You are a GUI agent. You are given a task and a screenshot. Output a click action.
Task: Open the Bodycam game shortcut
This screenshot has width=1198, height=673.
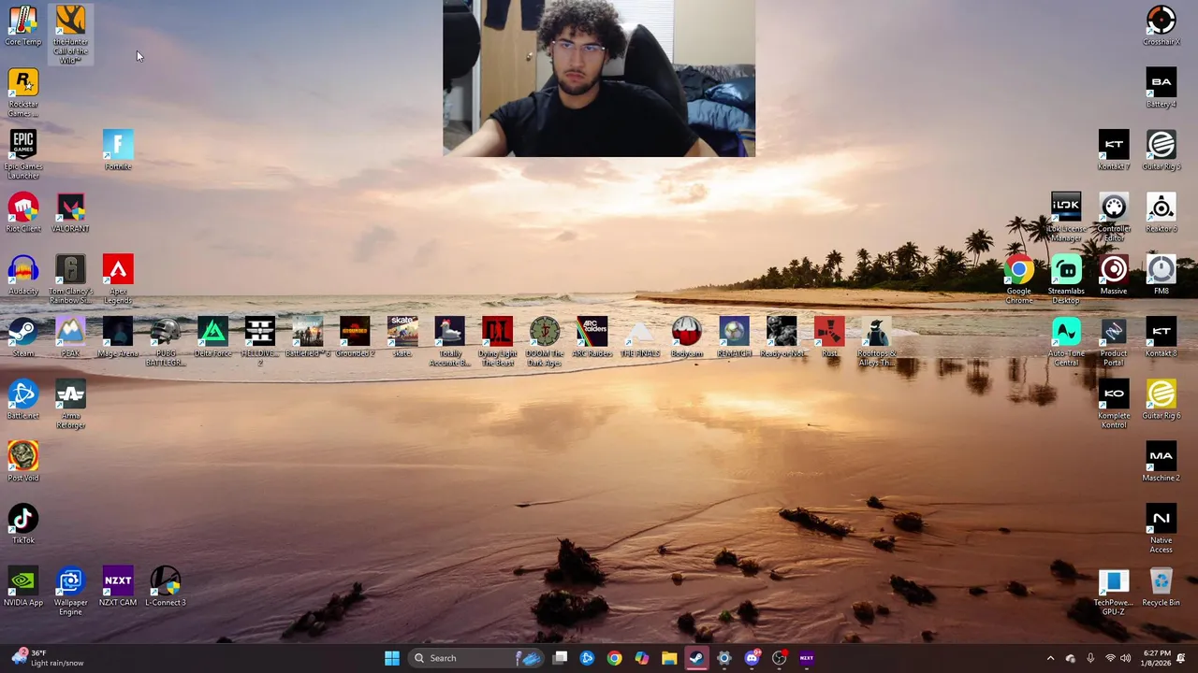coord(686,337)
